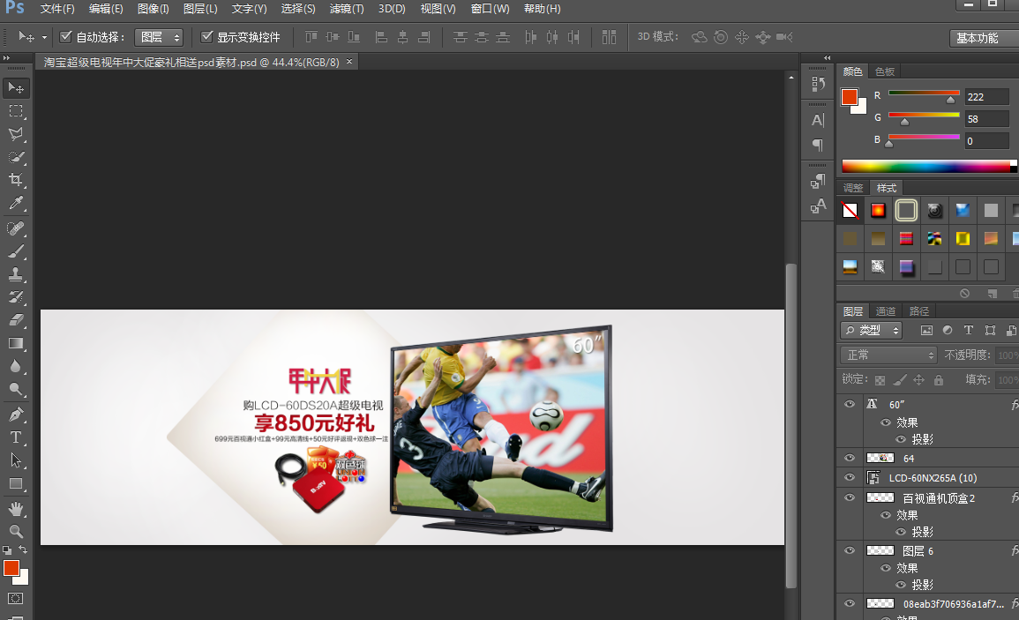Select the Blur tool
Screen dimensions: 1019x620
click(16, 366)
